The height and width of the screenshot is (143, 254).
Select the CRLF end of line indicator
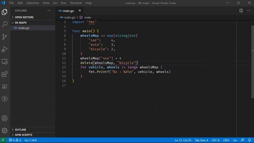[x=226, y=140]
